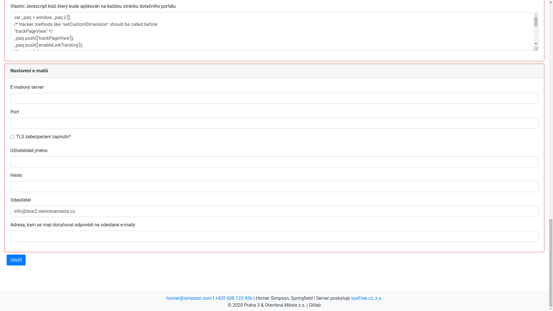Toggle TLS zabezpečení zapnuto checkbox

(x=12, y=137)
